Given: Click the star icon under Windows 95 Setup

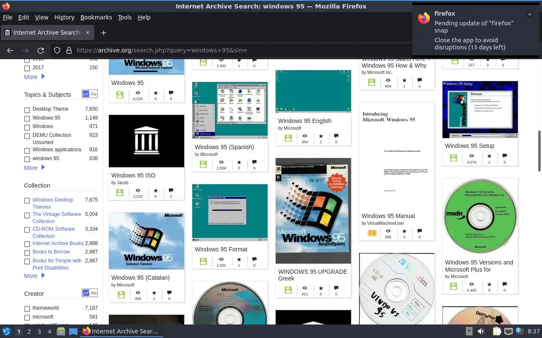Looking at the screenshot, I should (x=489, y=156).
